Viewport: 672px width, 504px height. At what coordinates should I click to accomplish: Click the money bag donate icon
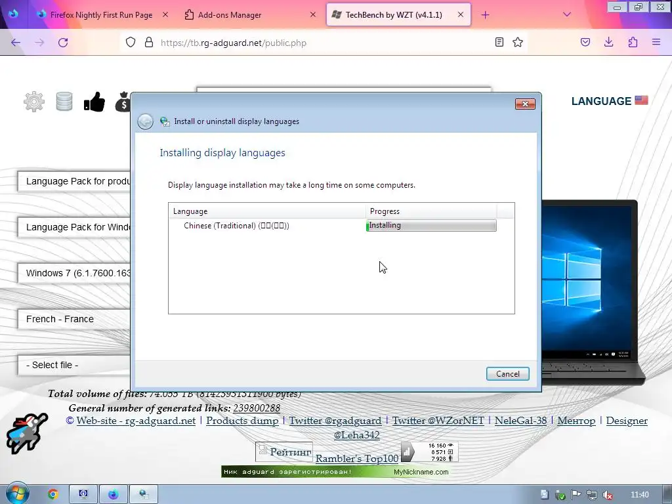[x=123, y=102]
